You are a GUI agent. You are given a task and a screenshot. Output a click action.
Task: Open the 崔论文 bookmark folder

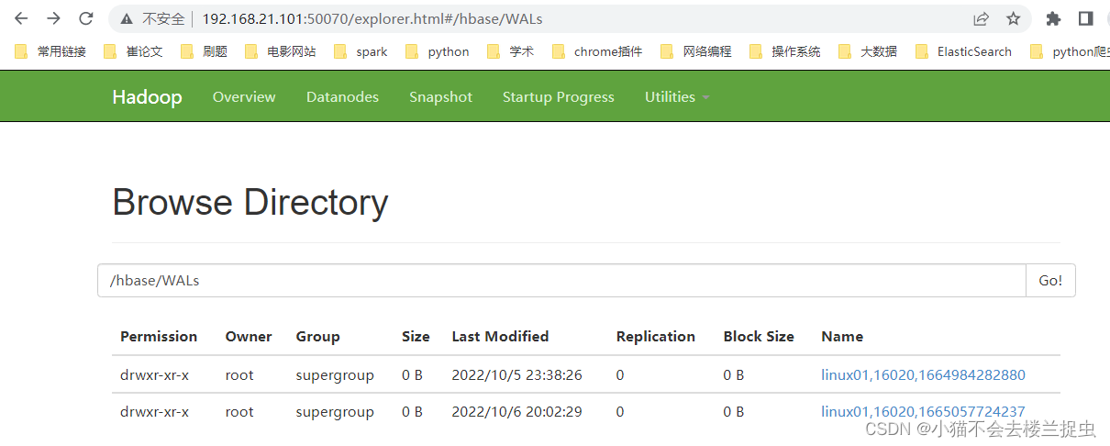pyautogui.click(x=133, y=51)
